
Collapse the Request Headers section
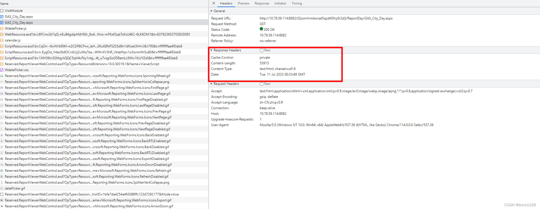[x=211, y=84]
